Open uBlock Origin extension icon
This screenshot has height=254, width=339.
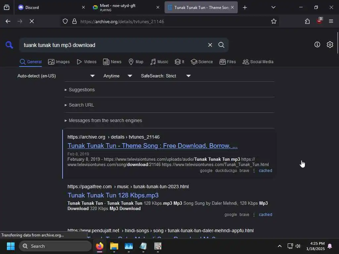[x=319, y=21]
